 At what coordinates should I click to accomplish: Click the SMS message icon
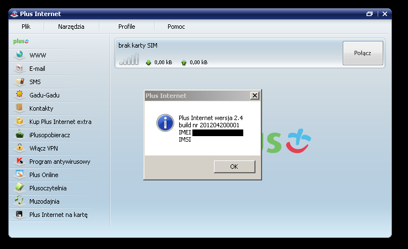pyautogui.click(x=19, y=81)
